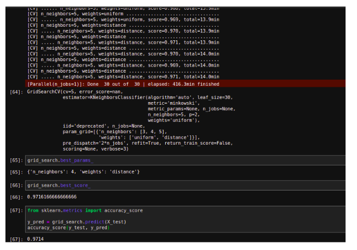Screen dimensions: 357x250
Task: Click the [64] output prompt label
Action: [x=16, y=92]
